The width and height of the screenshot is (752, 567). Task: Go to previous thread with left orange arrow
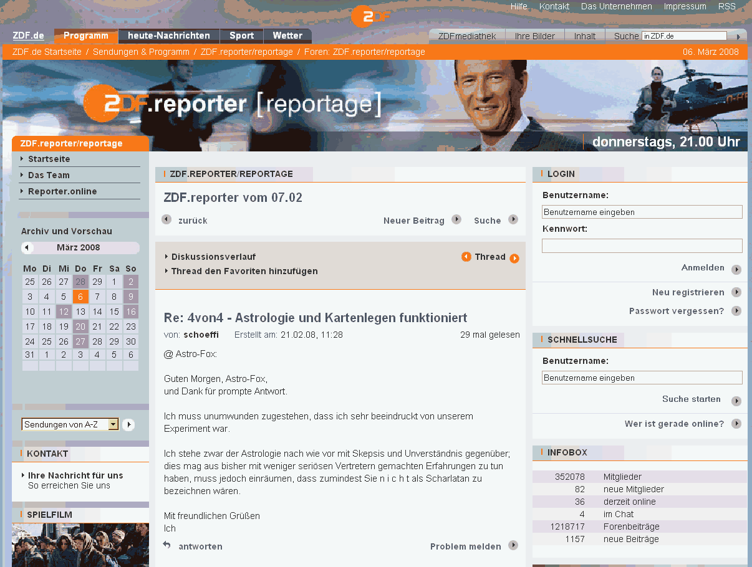pyautogui.click(x=466, y=257)
